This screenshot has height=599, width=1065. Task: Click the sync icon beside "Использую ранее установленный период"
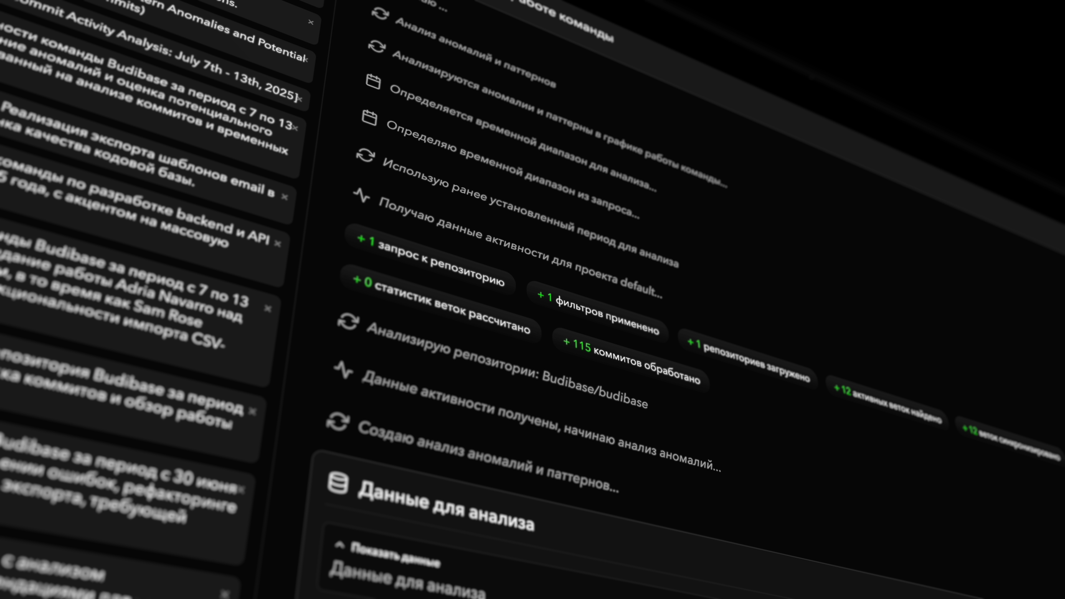(366, 155)
